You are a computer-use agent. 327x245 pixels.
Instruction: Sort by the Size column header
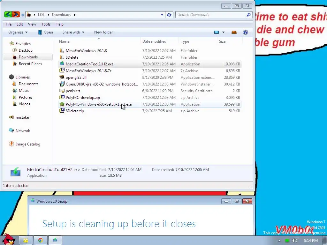coord(222,41)
